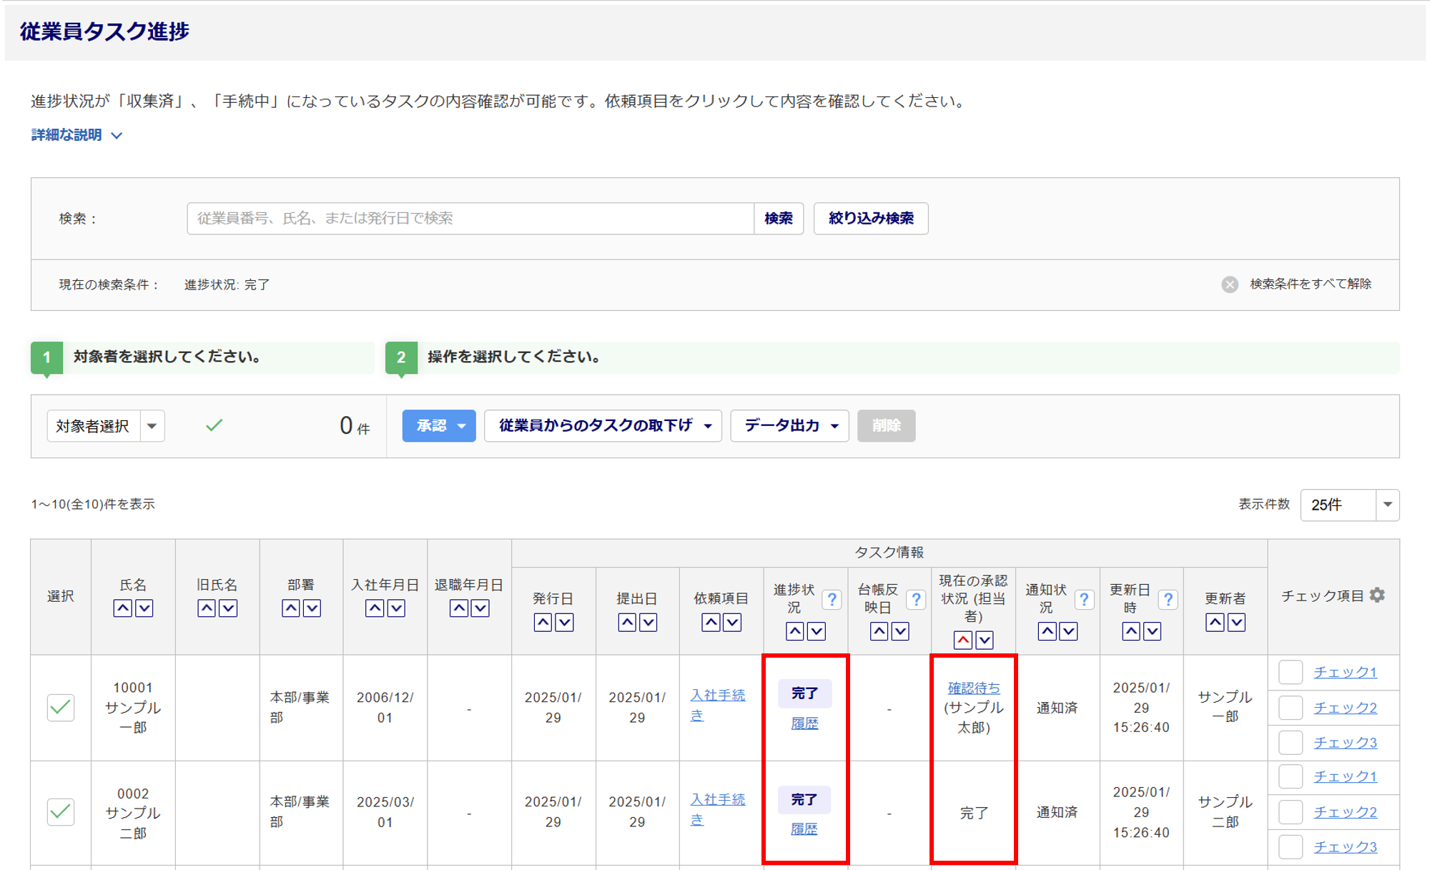
Task: Check チェック3 box in サンプル二郎 row
Action: point(1291,847)
